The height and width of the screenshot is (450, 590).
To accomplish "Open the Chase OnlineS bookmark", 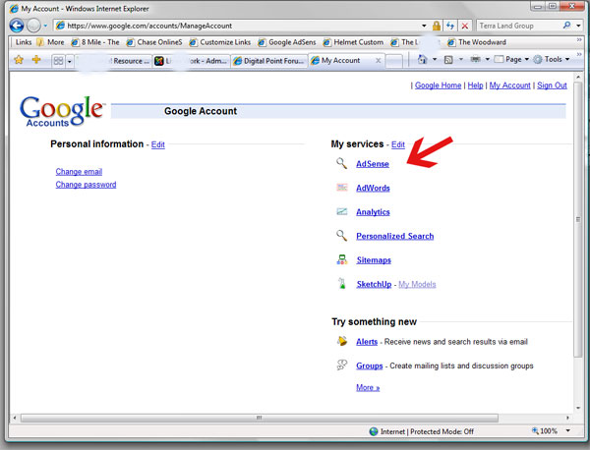I will [x=154, y=42].
